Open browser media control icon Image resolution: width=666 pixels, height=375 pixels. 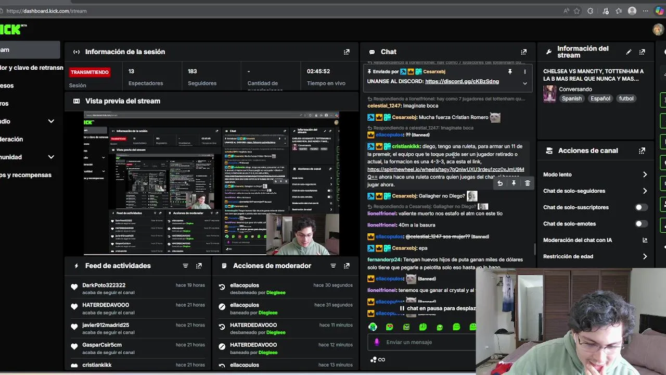(x=605, y=11)
